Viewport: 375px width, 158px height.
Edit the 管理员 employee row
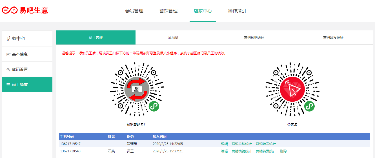tap(224, 144)
